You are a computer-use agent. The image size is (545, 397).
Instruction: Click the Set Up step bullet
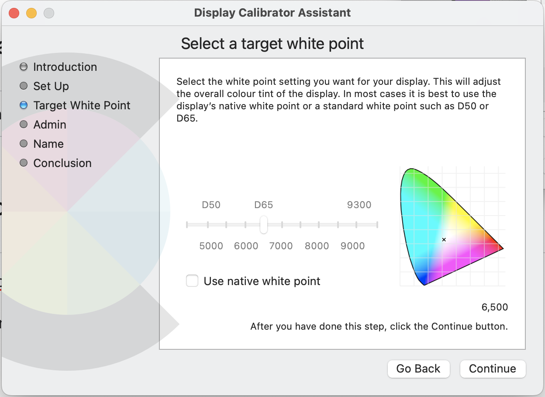point(24,86)
